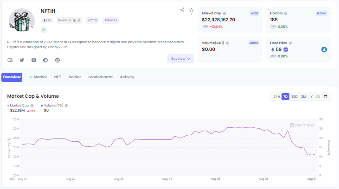
Task: Expand the Buy Now dropdown
Action: coord(180,58)
